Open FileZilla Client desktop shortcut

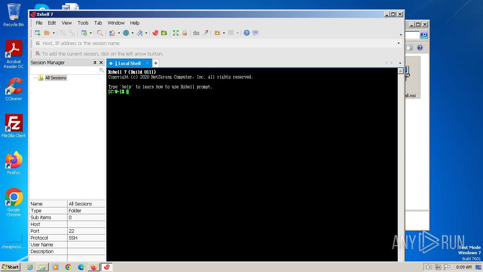14,126
